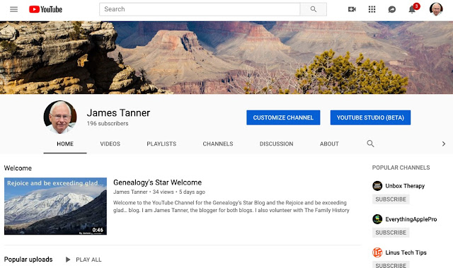
Task: Click the PLAY ALL link
Action: (88, 260)
